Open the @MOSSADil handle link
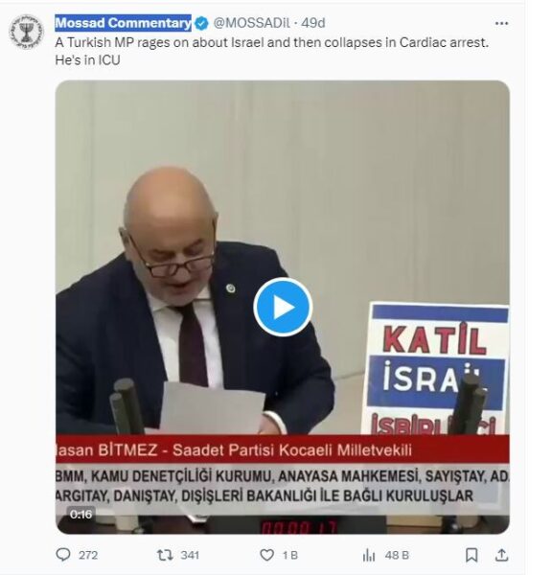This screenshot has height=575, width=552. click(x=252, y=23)
